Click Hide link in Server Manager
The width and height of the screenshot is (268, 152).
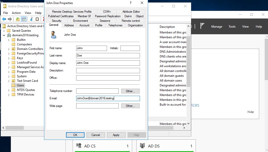click(x=251, y=112)
